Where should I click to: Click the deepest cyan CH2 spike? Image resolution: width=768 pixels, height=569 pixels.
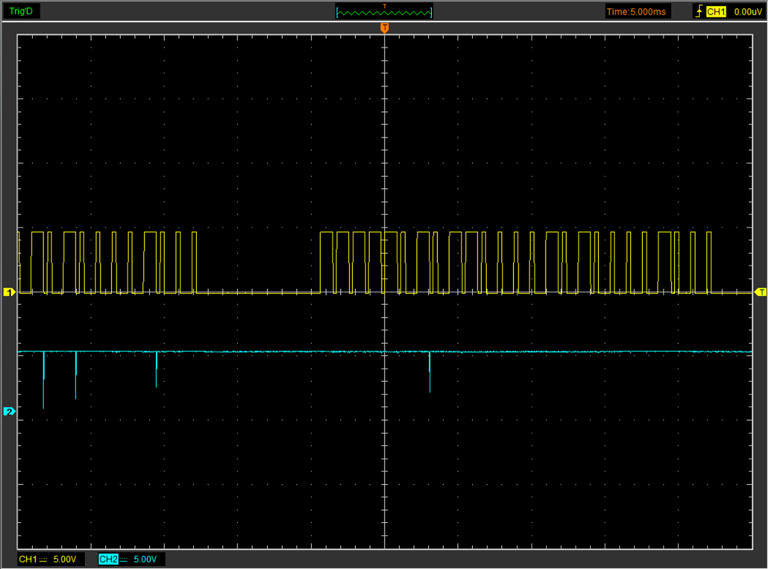[x=44, y=380]
